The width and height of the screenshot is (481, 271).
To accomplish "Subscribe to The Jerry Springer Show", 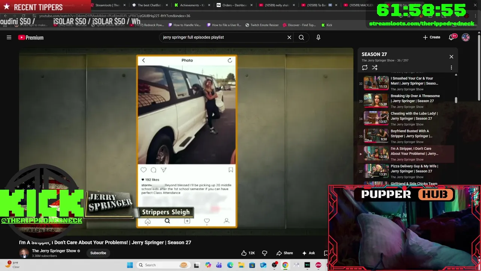I will click(98, 253).
